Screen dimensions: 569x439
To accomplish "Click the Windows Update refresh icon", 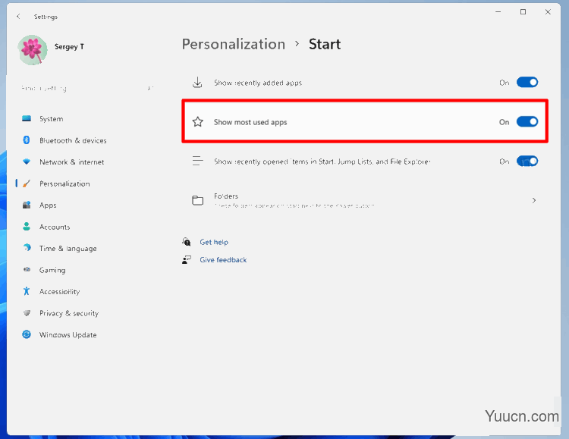I will tap(27, 334).
